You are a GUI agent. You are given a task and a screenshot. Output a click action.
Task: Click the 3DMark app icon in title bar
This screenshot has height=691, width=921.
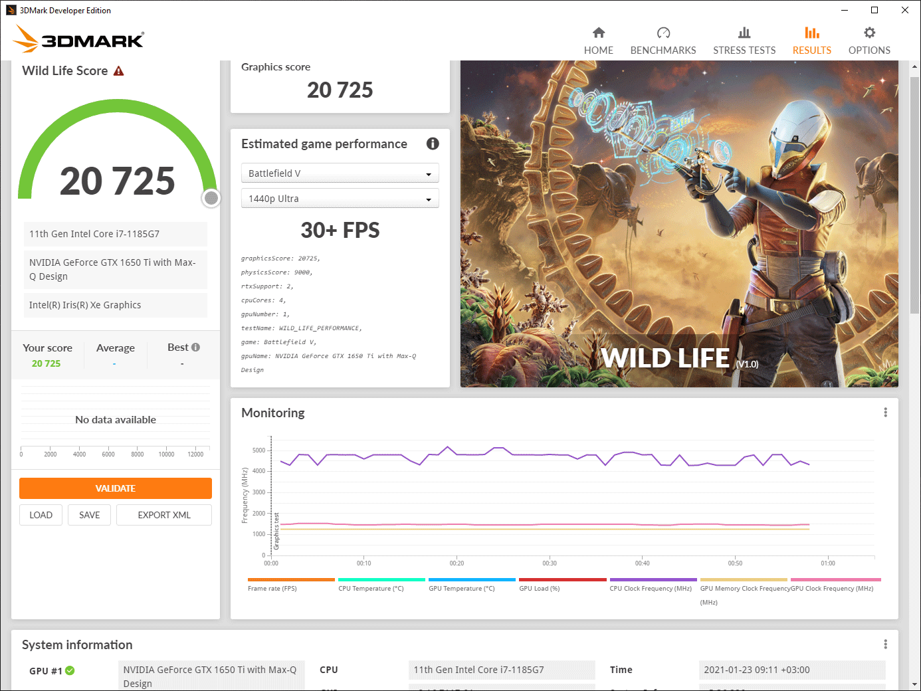(11, 10)
